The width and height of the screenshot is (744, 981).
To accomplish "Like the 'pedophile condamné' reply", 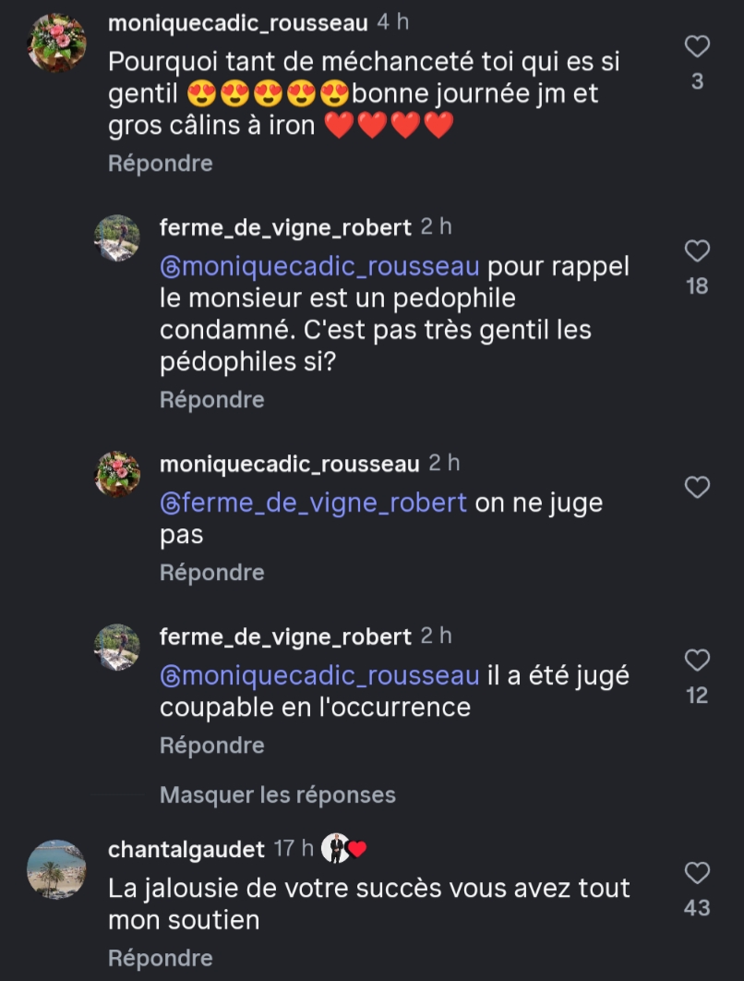I will pyautogui.click(x=697, y=250).
